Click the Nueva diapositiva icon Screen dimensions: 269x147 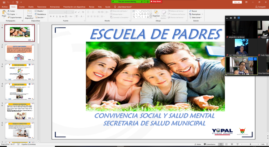29,12
